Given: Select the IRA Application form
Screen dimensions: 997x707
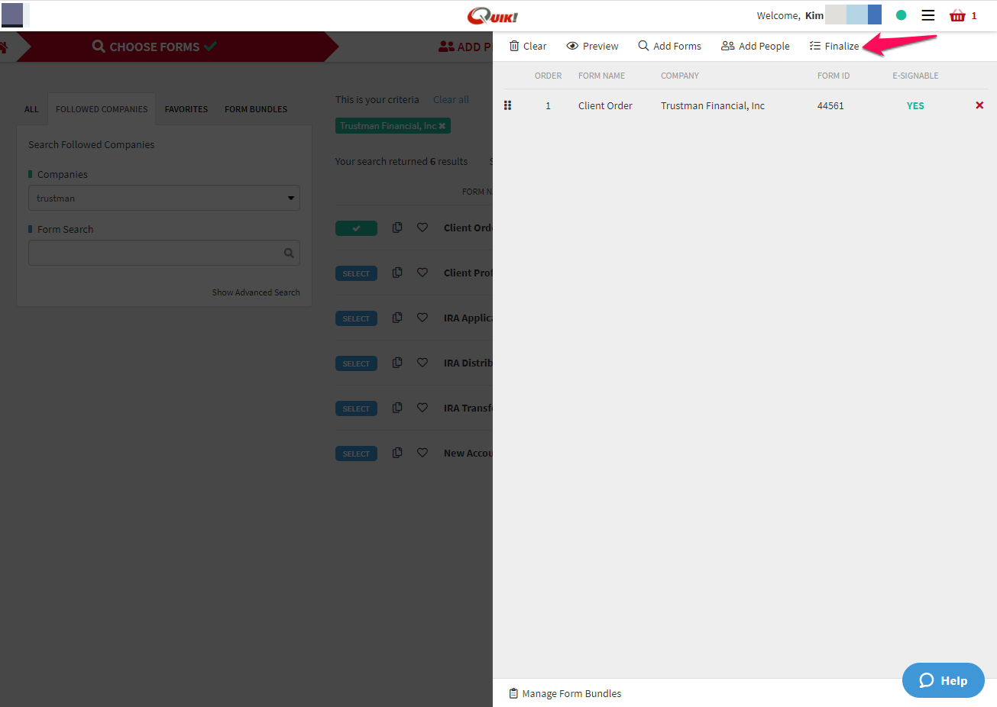Looking at the screenshot, I should pyautogui.click(x=356, y=318).
